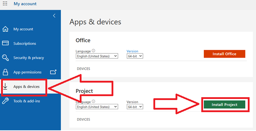Click the padlock icon beside App permissions
This screenshot has width=256, height=131.
[x=5, y=72]
